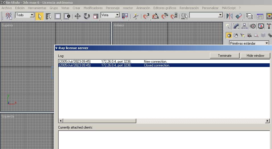Click the Mirror Selected Objects tool
The width and height of the screenshot is (272, 149).
coord(230,16)
